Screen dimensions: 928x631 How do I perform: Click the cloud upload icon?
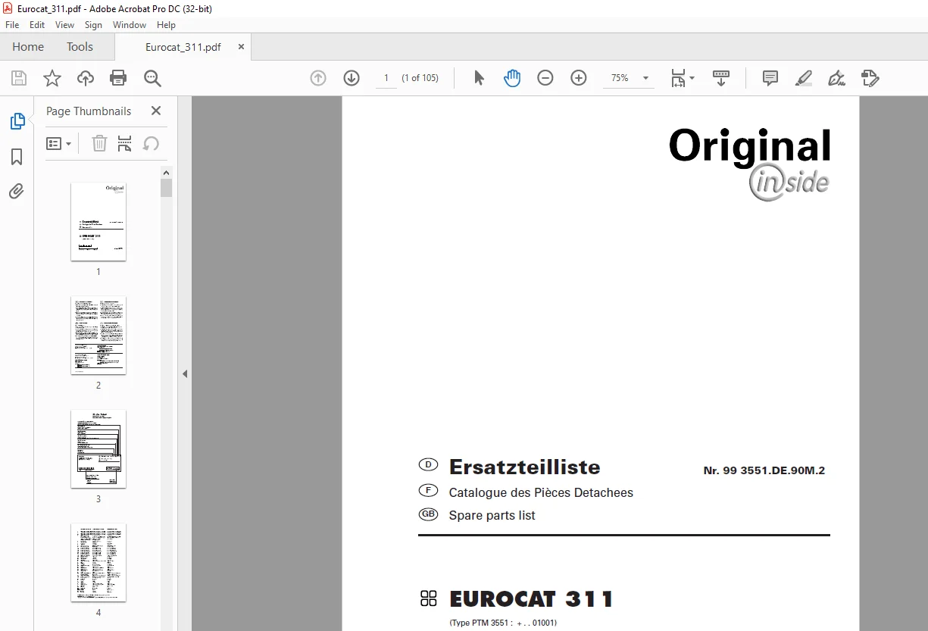pos(86,78)
